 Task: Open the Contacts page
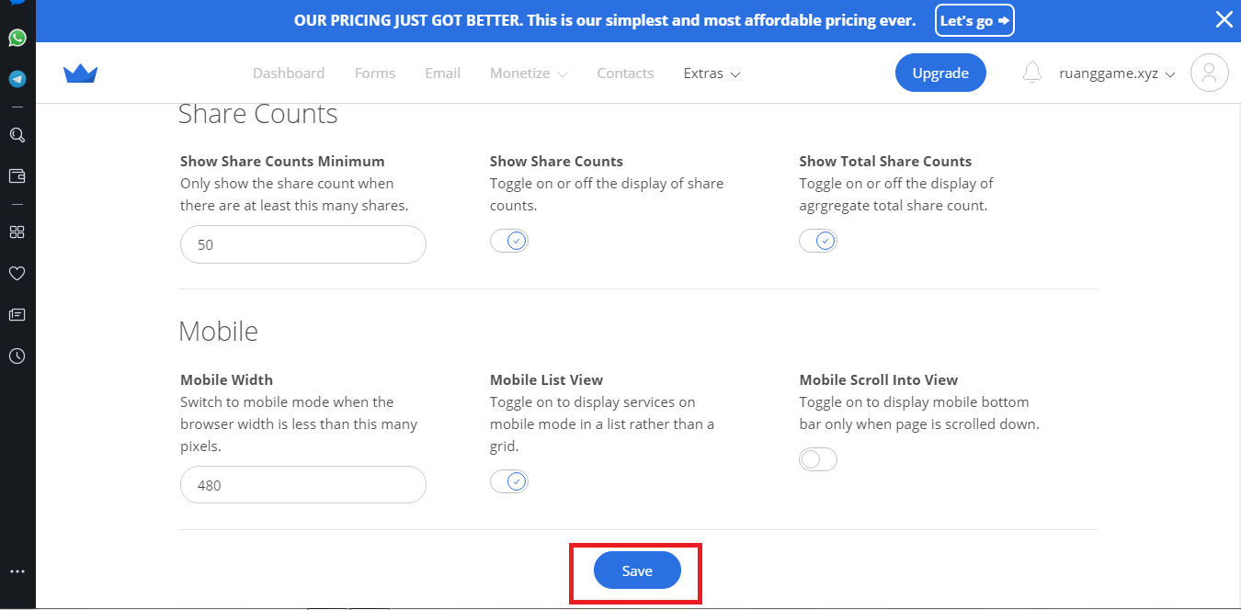click(x=625, y=73)
